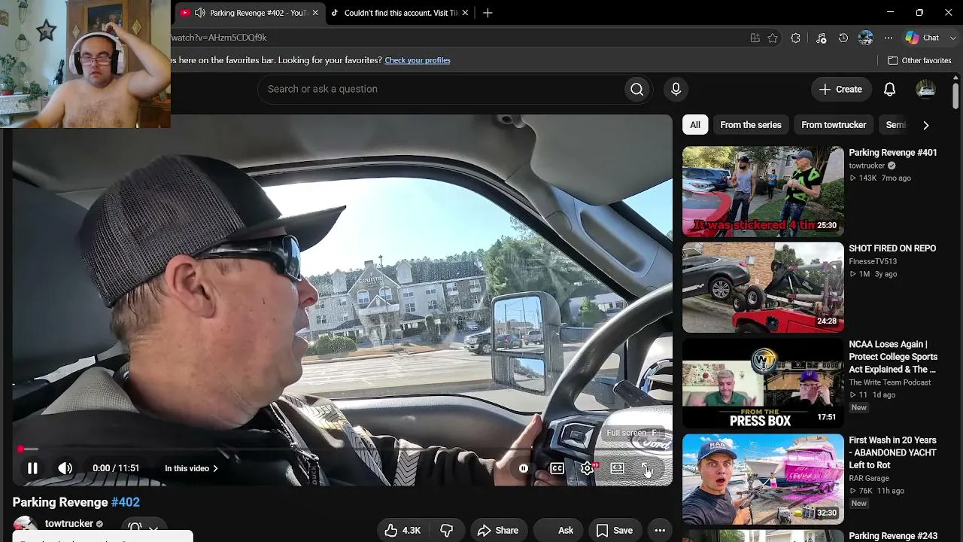
Task: Like the video with 4.3K likes
Action: click(x=403, y=531)
